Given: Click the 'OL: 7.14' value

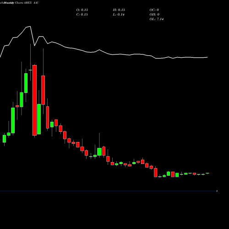Looking at the screenshot, I should click(157, 19).
